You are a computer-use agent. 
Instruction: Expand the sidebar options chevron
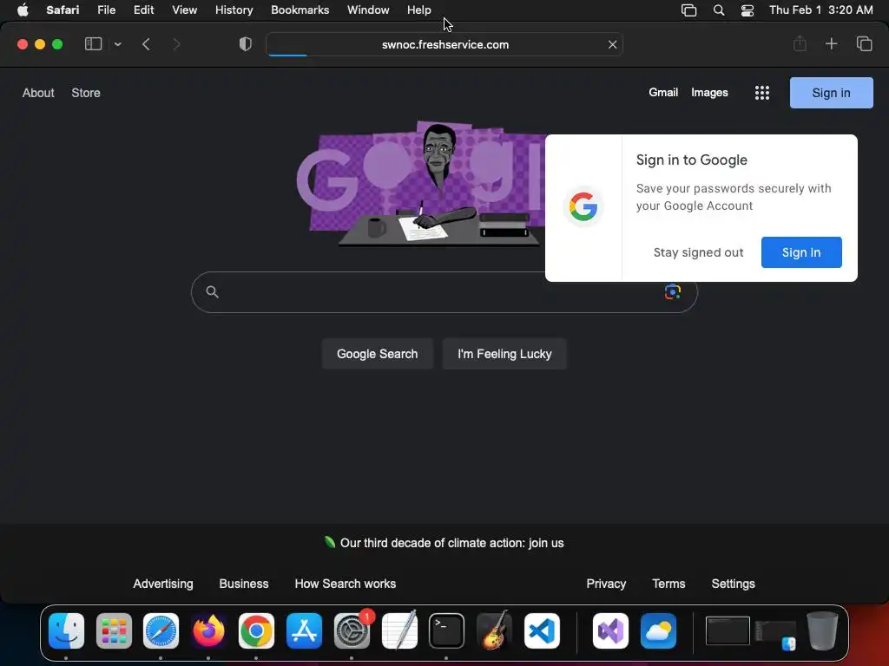[x=118, y=44]
